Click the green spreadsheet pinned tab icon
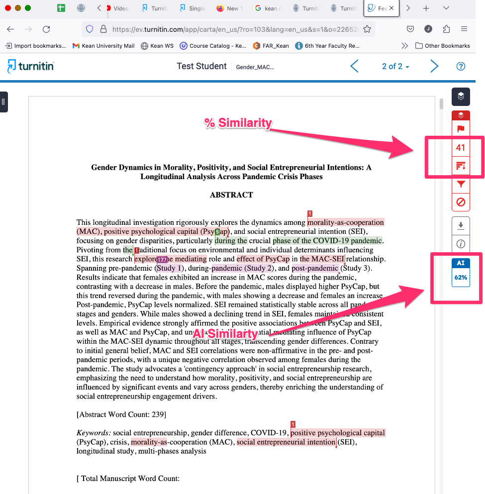 pyautogui.click(x=61, y=8)
